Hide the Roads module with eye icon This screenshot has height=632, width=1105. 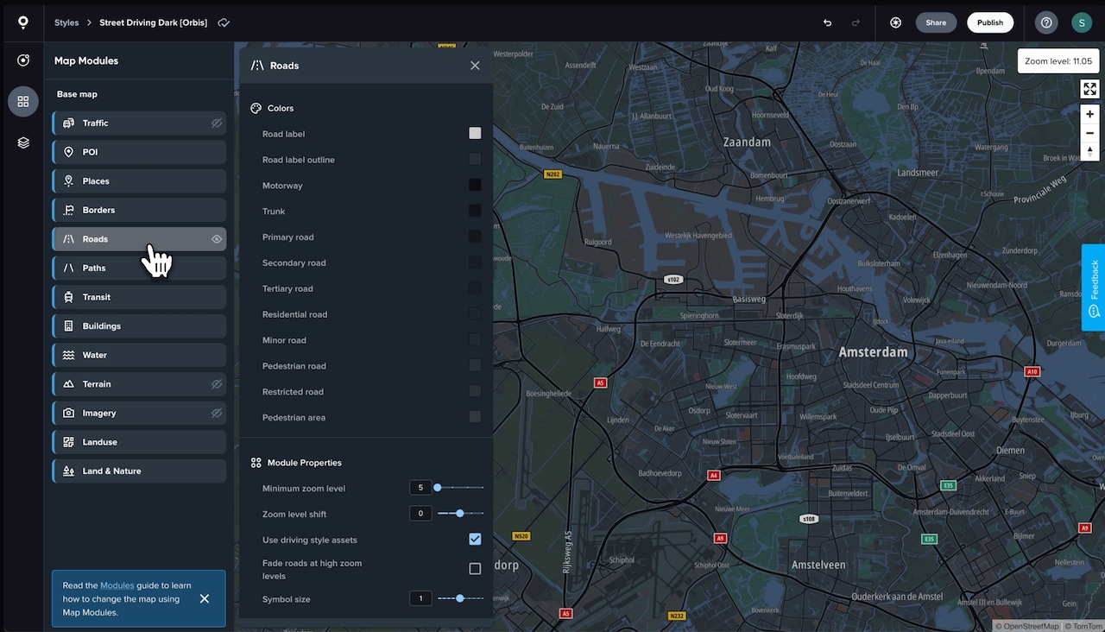217,239
